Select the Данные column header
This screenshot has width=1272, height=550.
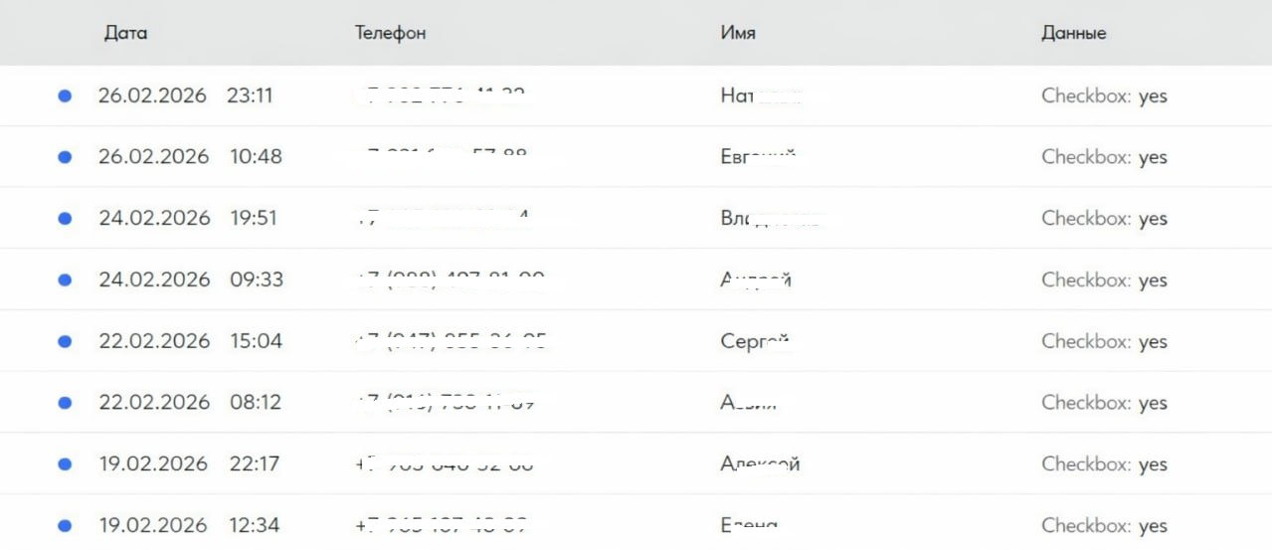tap(1073, 33)
